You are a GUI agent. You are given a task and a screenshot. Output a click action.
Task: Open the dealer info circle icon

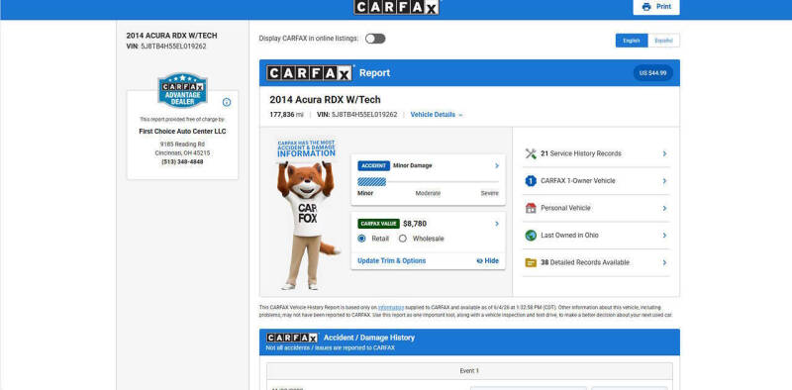click(x=227, y=102)
